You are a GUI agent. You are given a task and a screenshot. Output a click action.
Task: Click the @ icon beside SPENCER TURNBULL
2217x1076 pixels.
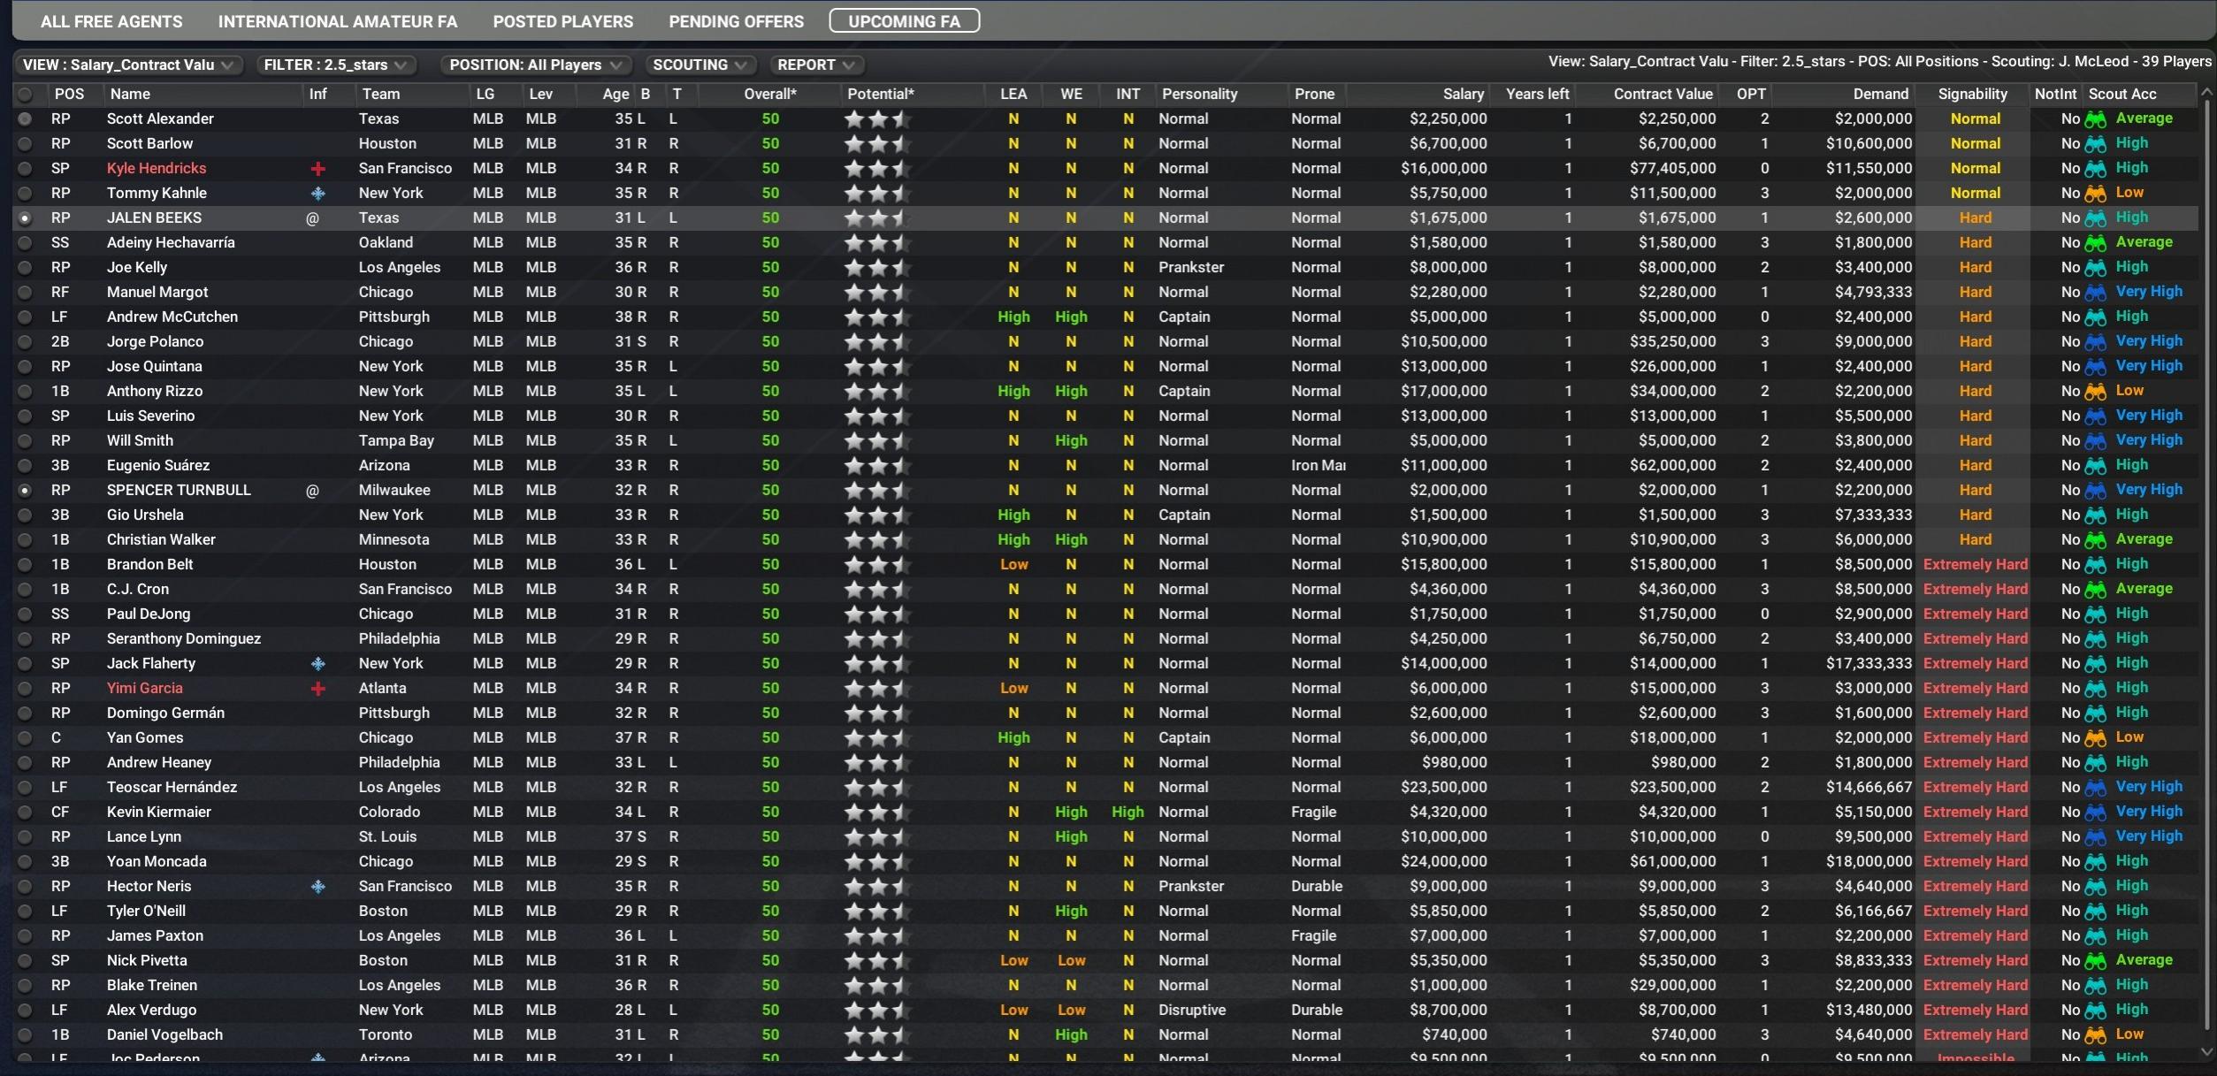(312, 490)
